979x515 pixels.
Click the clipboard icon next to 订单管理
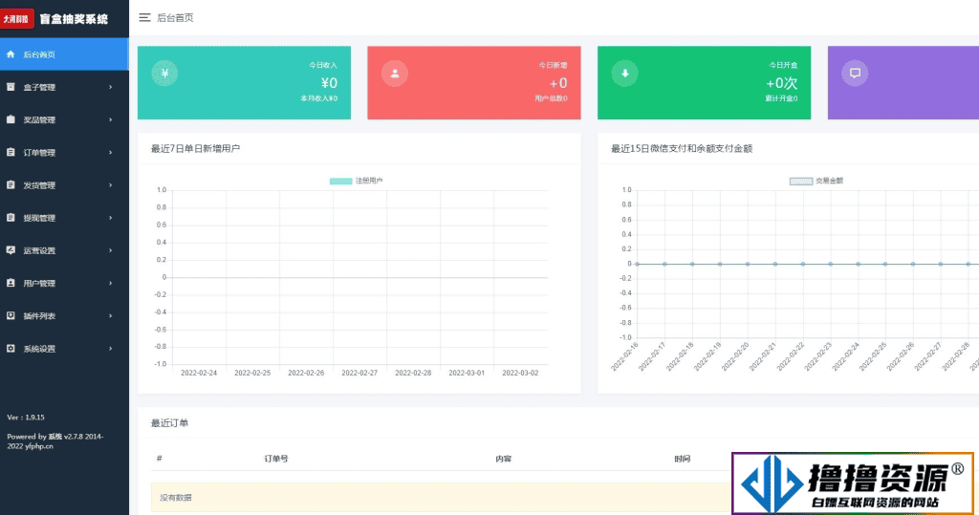tap(11, 152)
